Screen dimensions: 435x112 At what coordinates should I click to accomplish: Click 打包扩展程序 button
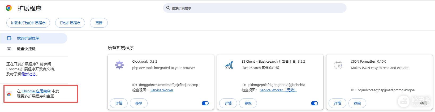click(x=70, y=23)
